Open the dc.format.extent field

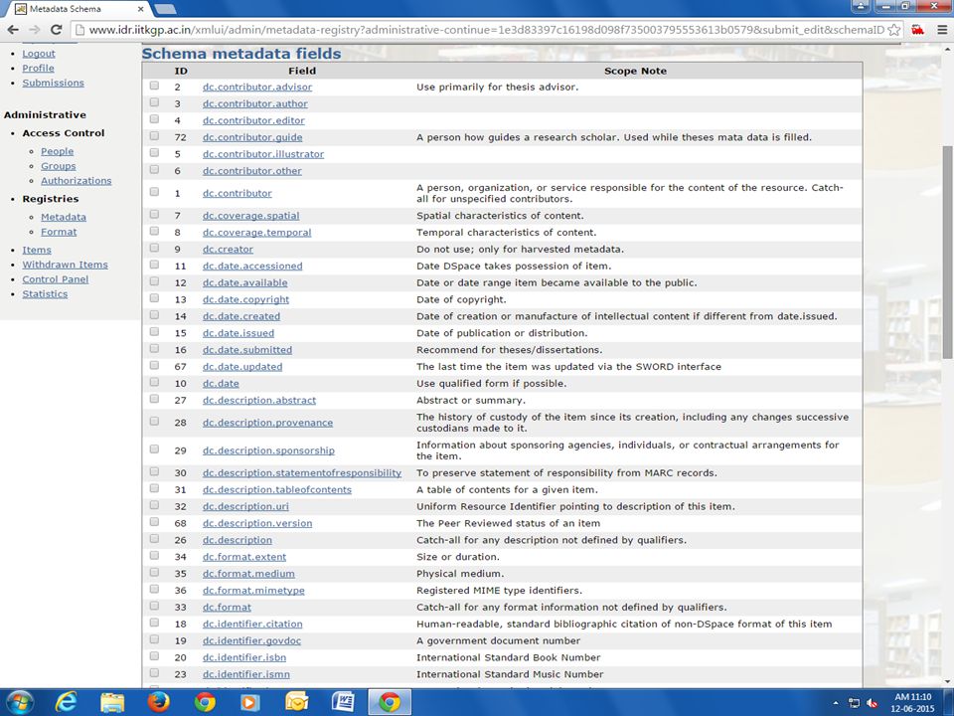pyautogui.click(x=244, y=557)
